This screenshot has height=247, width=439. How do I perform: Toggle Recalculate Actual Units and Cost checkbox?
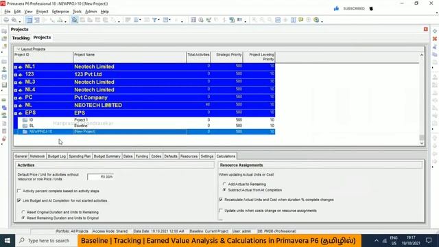221,200
